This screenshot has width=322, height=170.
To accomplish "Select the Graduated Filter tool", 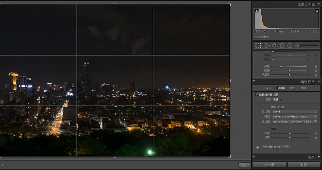I will click(282, 45).
